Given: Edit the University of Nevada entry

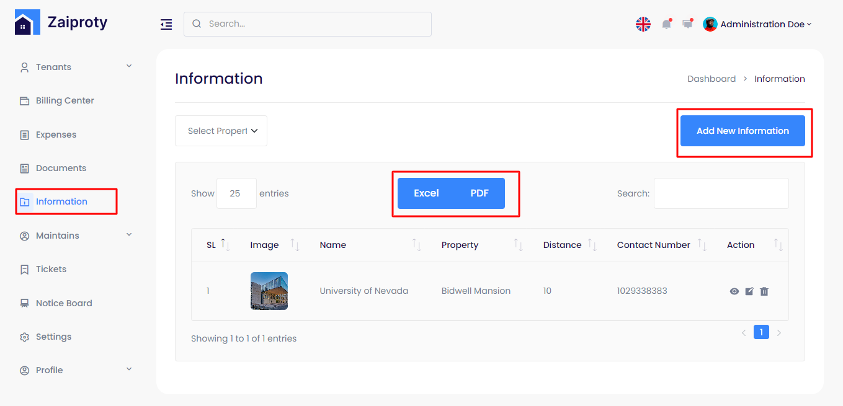Looking at the screenshot, I should click(x=749, y=291).
